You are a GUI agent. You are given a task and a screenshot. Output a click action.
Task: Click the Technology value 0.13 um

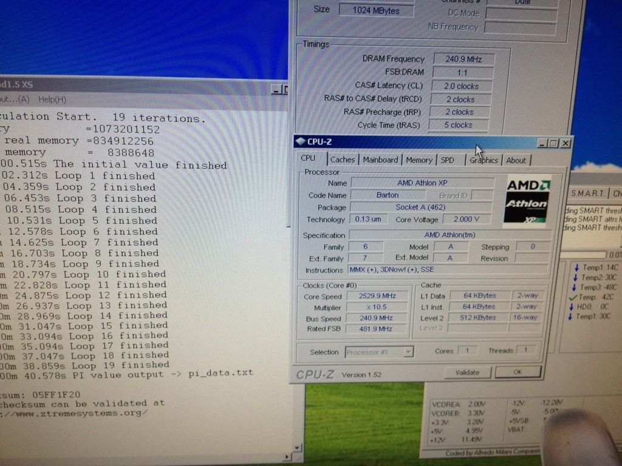pyautogui.click(x=367, y=218)
